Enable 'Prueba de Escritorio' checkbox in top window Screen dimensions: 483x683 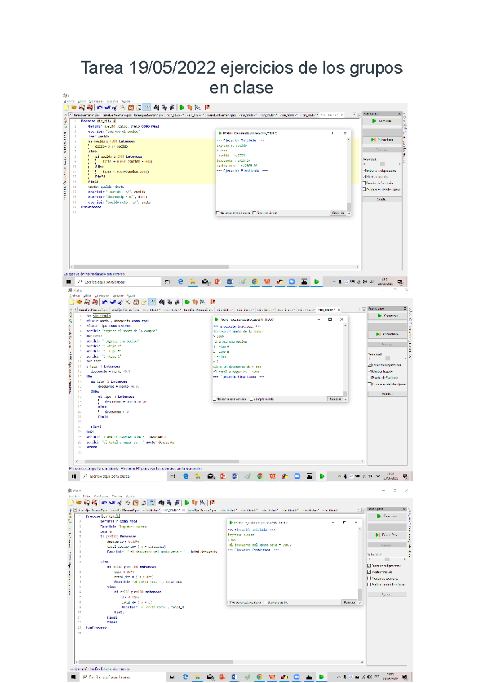[364, 183]
